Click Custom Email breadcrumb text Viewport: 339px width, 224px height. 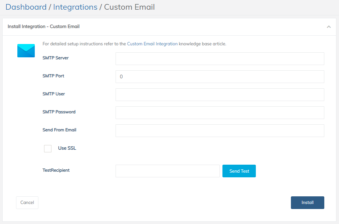(x=129, y=7)
